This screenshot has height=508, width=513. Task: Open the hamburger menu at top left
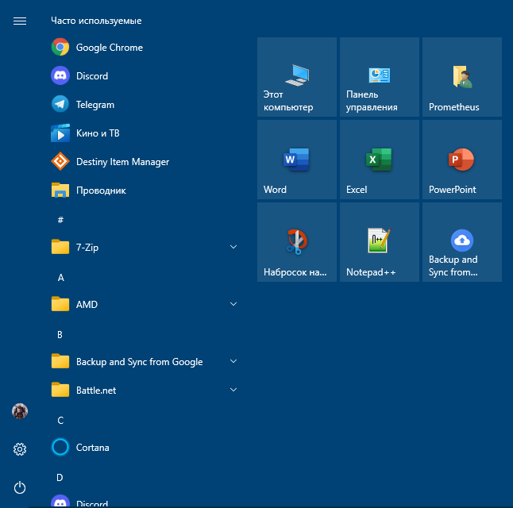click(x=20, y=21)
